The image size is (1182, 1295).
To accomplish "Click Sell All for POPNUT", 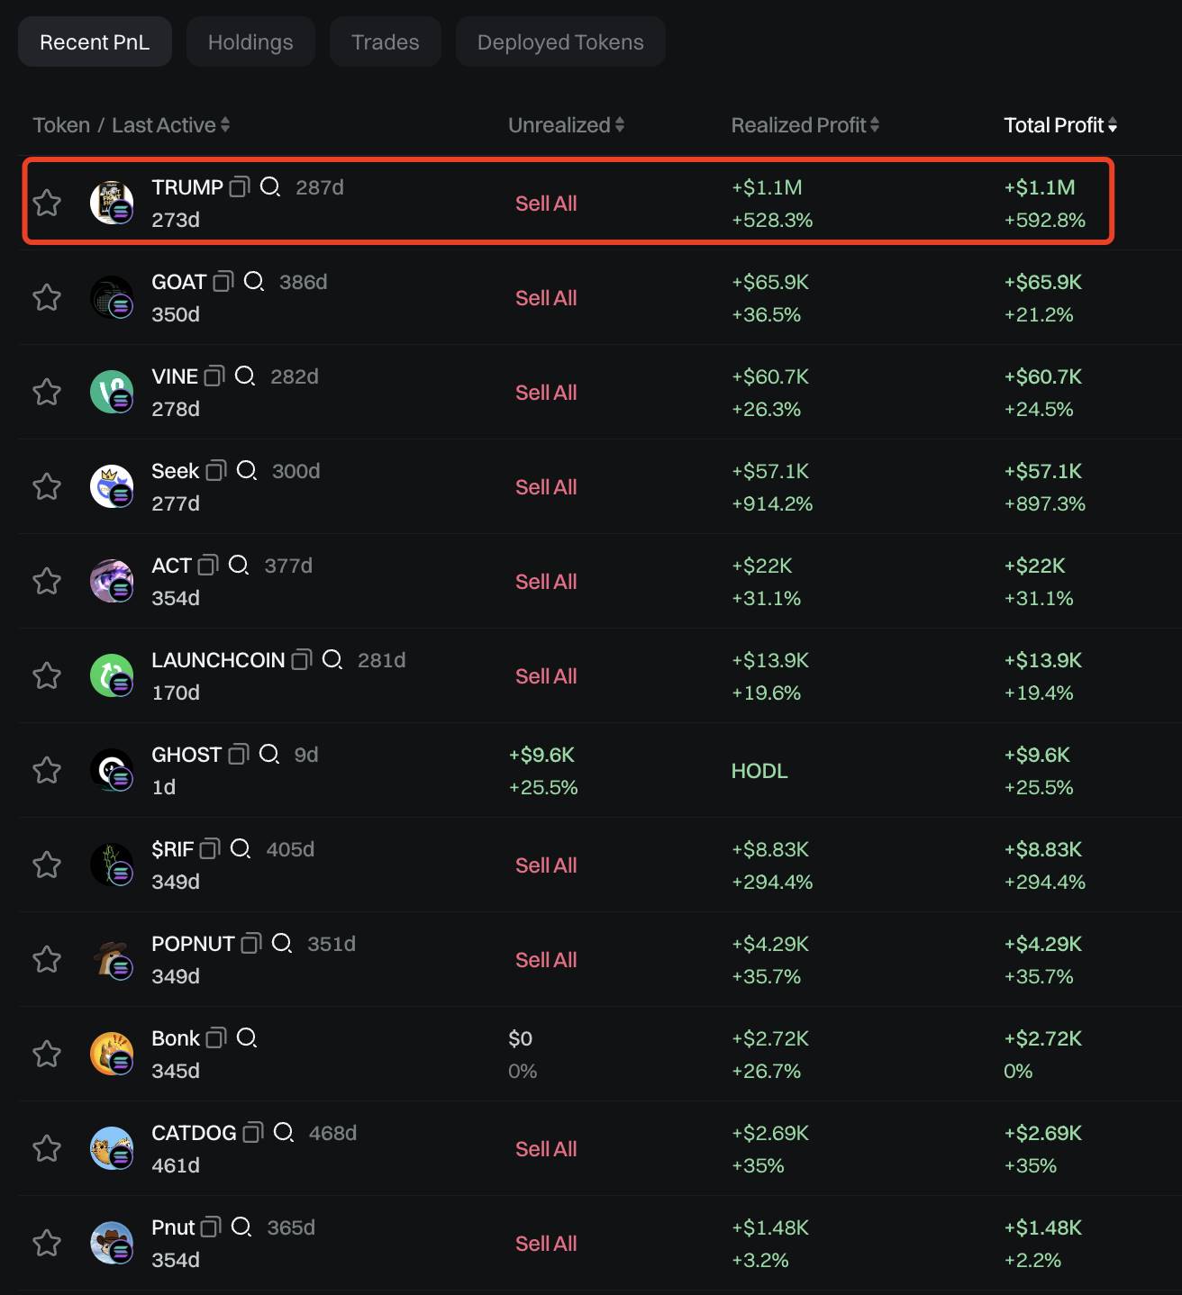I will tap(546, 960).
